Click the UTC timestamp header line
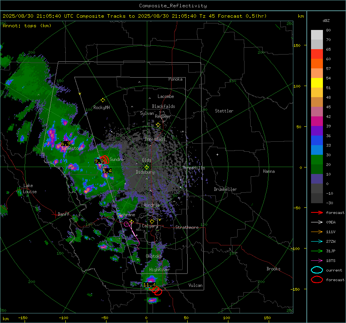This screenshot has height=323, width=346. coord(135,16)
